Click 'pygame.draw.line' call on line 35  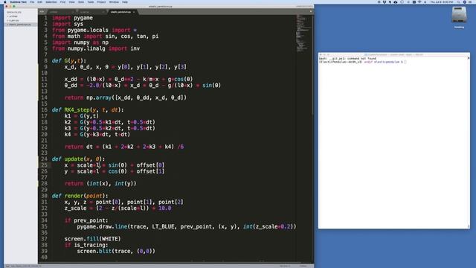[x=187, y=226]
